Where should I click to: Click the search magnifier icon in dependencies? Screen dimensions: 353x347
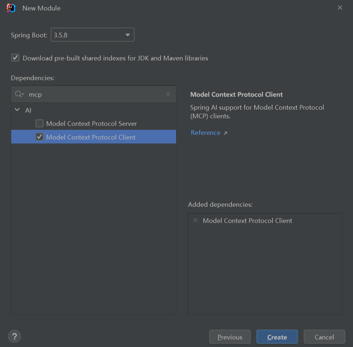[x=19, y=94]
